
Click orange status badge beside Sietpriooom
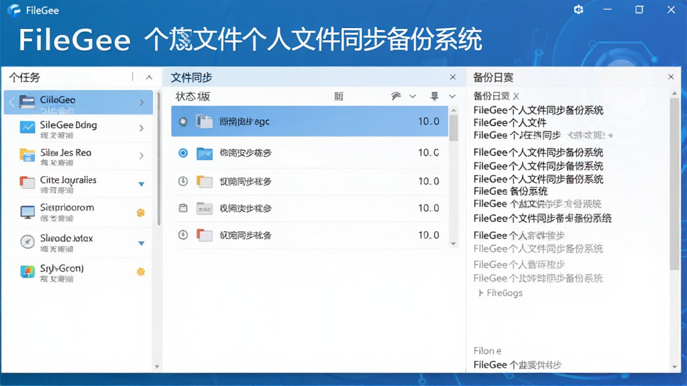pyautogui.click(x=141, y=212)
